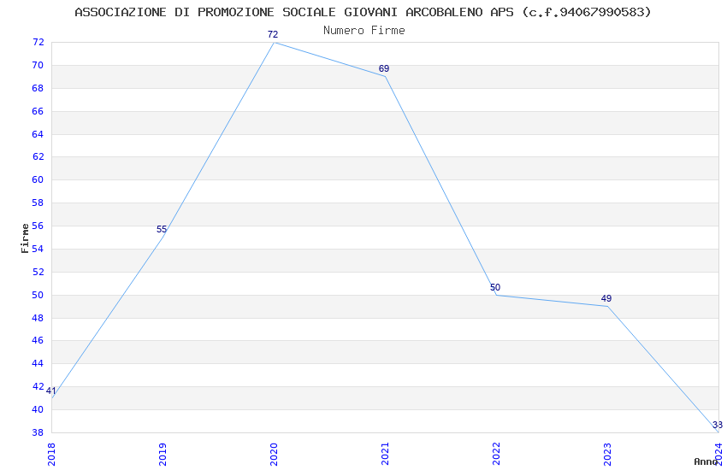Click the data label 50 at 2022
The height and width of the screenshot is (470, 727).
pos(495,287)
